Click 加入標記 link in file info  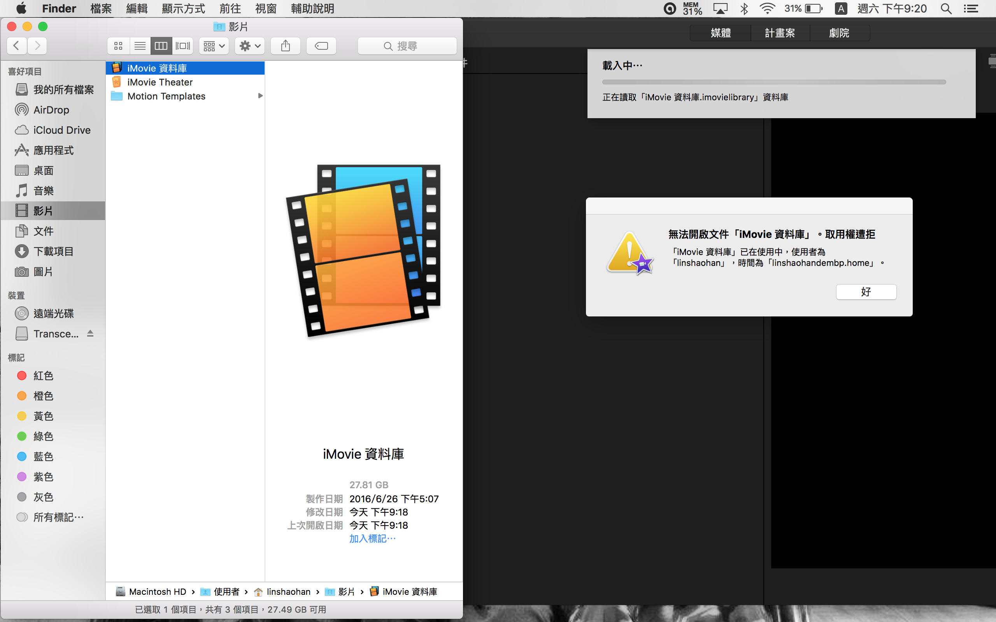point(373,539)
